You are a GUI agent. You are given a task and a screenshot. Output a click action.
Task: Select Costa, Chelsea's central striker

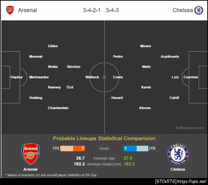[118, 77]
